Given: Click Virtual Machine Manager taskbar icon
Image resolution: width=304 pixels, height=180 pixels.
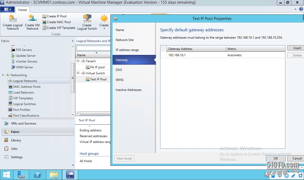Looking at the screenshot, I should (70, 175).
